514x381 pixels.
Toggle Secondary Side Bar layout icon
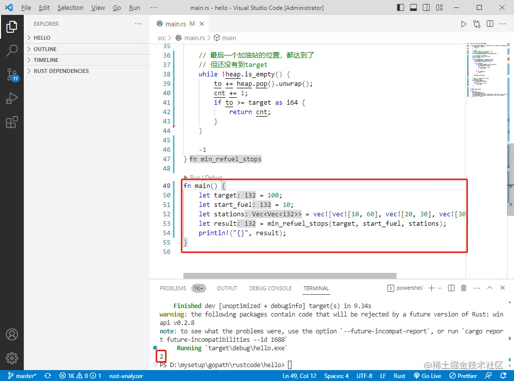[426, 7]
